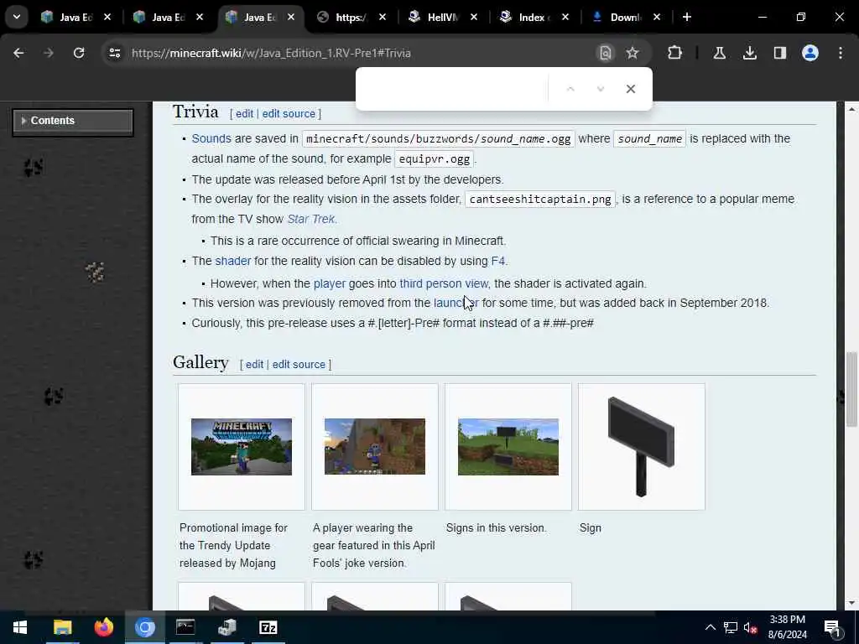This screenshot has height=644, width=859.
Task: Expand the Contents sidebar panel
Action: click(73, 121)
